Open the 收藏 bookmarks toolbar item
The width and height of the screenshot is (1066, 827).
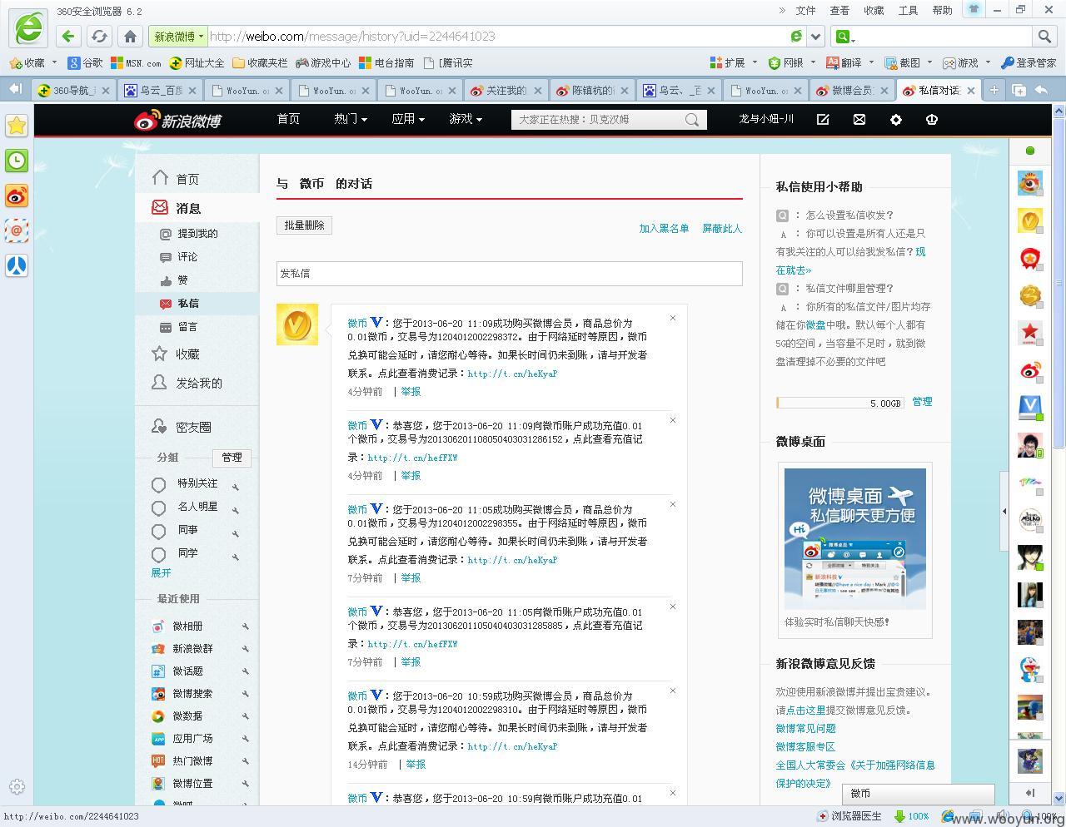(32, 62)
